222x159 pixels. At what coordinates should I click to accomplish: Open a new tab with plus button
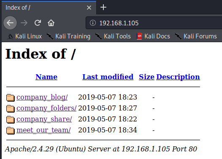tap(103, 7)
